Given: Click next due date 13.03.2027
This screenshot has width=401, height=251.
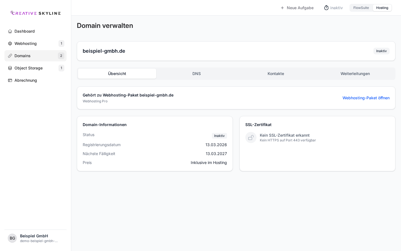Looking at the screenshot, I should tap(216, 154).
